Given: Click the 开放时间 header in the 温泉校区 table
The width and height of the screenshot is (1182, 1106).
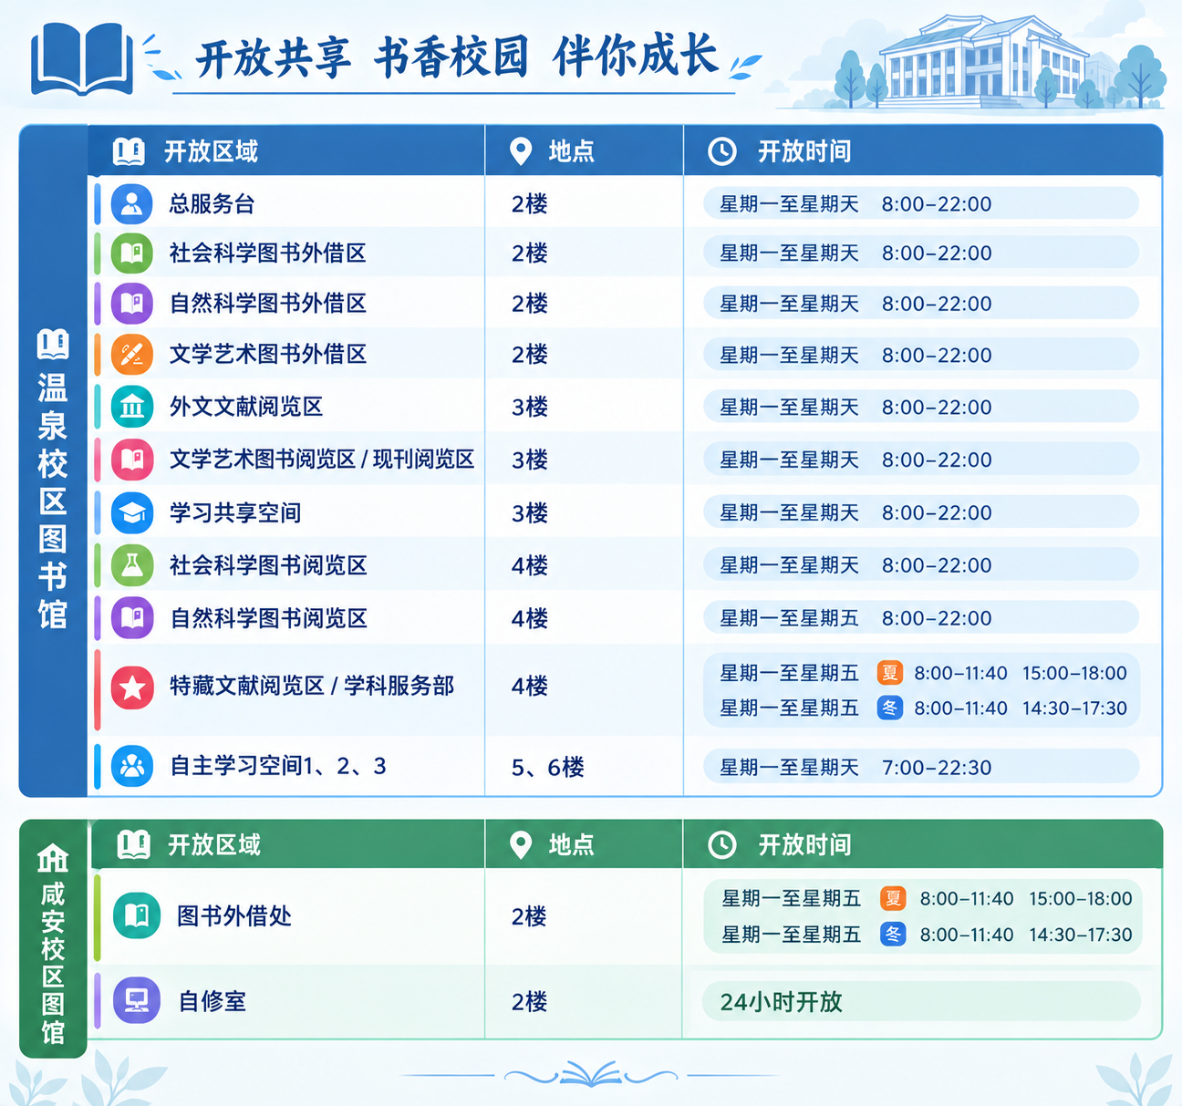Looking at the screenshot, I should coord(804,151).
